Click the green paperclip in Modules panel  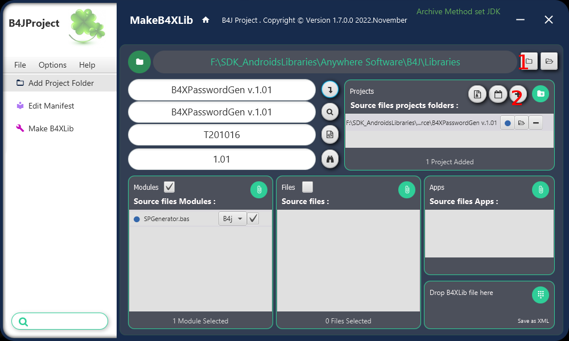[259, 189]
